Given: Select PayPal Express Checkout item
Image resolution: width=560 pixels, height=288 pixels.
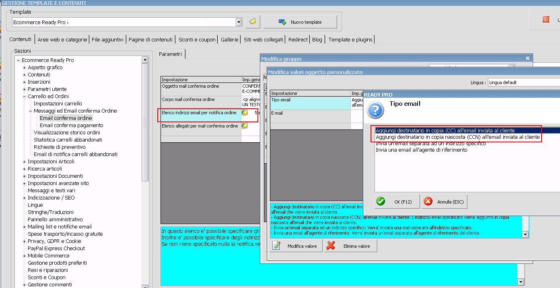Looking at the screenshot, I should coord(56,248).
